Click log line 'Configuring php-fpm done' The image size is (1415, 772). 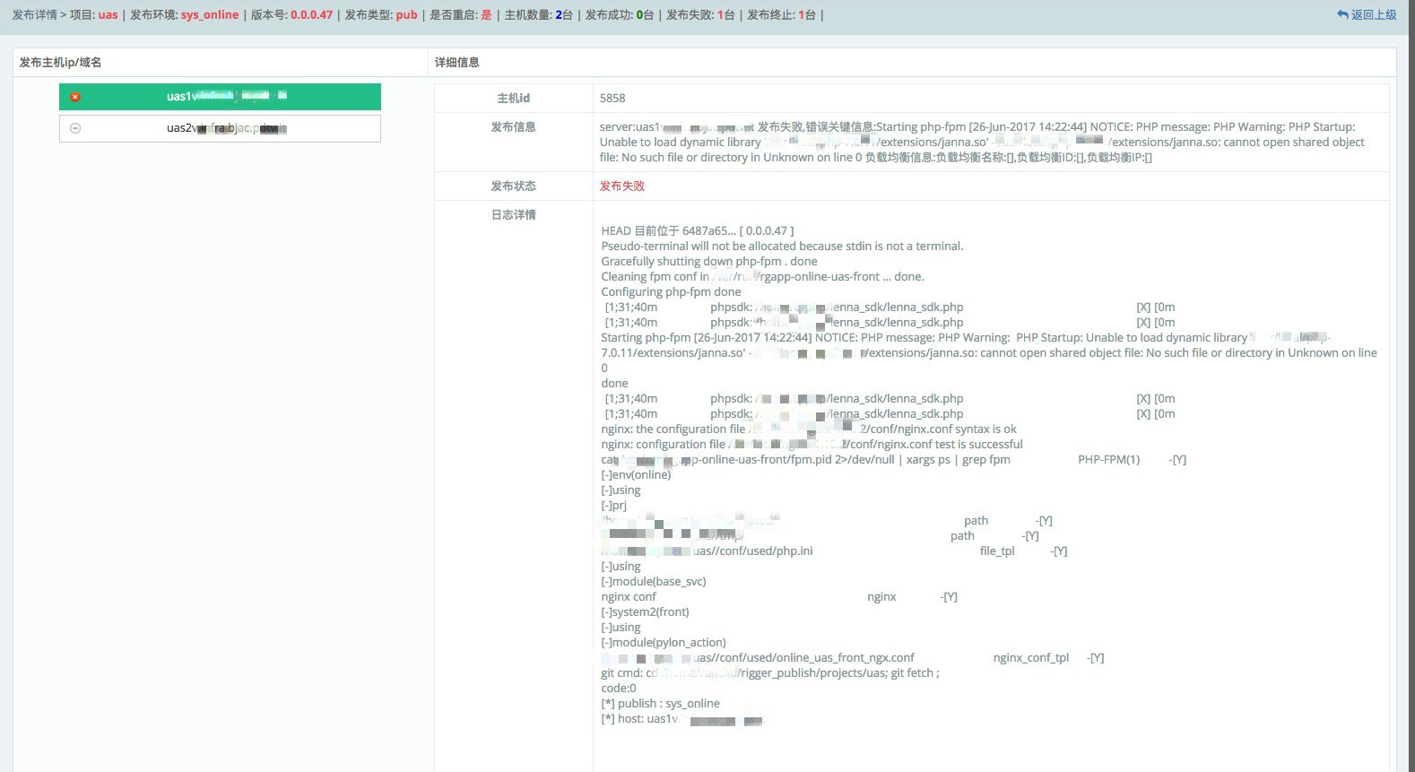pyautogui.click(x=671, y=291)
